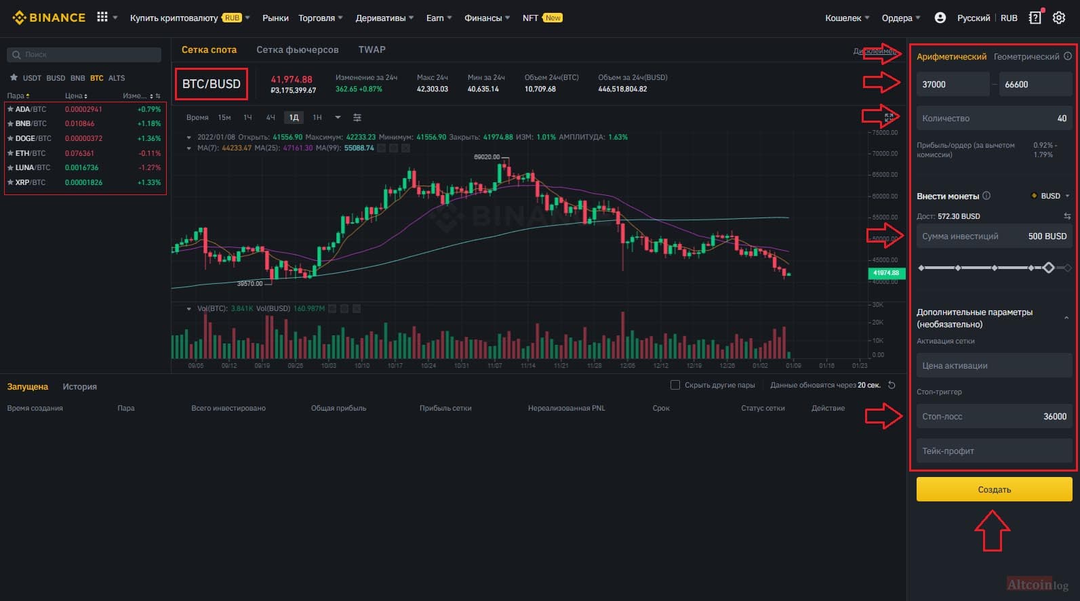Sort pairs by Пара column

pyautogui.click(x=18, y=96)
